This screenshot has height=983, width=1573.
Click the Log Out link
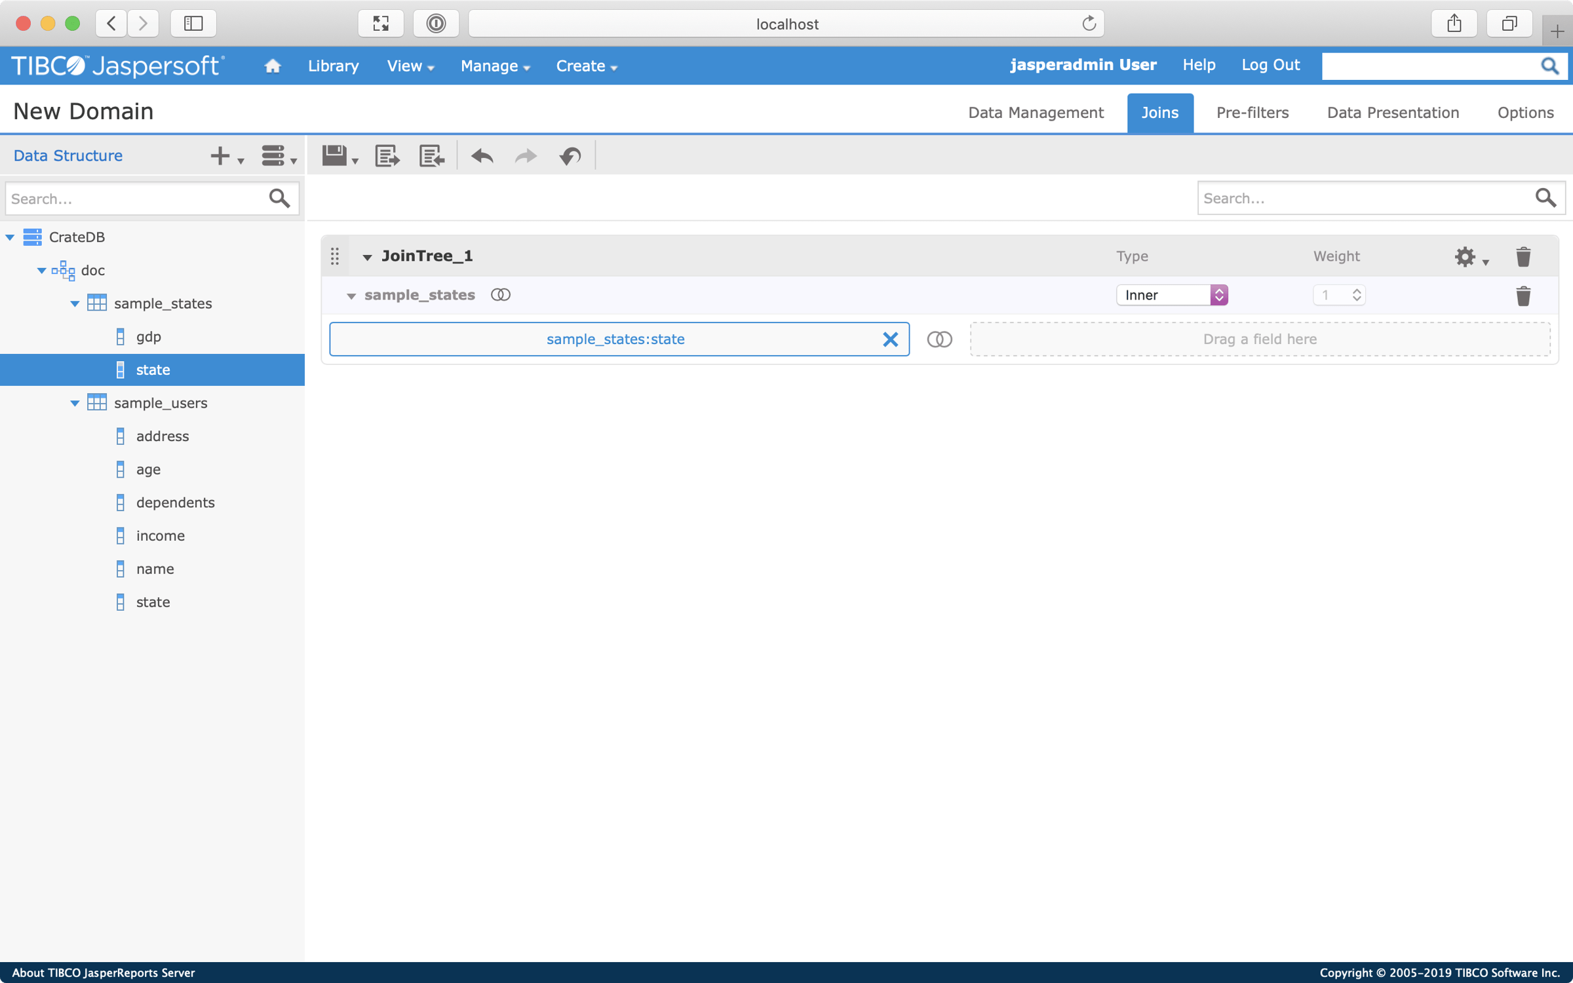[1270, 65]
